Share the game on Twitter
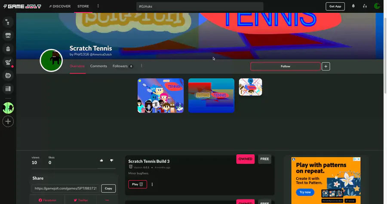 tap(81, 200)
